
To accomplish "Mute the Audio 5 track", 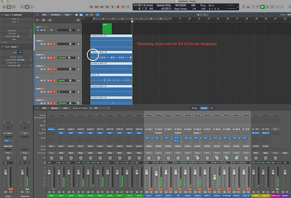I will pos(41,92).
